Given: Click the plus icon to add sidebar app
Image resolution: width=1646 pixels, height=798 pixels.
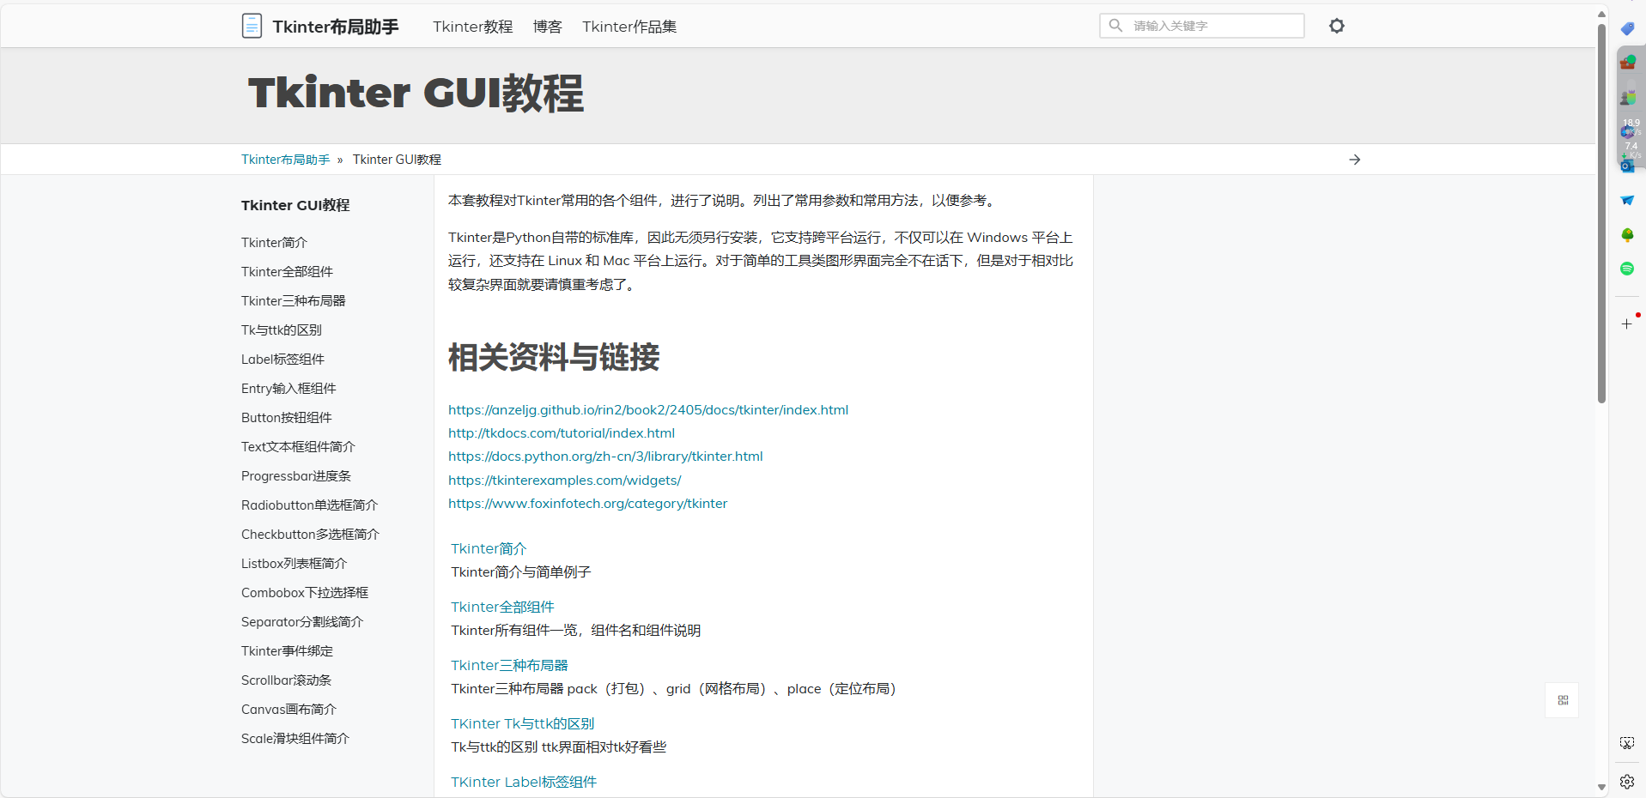Looking at the screenshot, I should coord(1627,323).
